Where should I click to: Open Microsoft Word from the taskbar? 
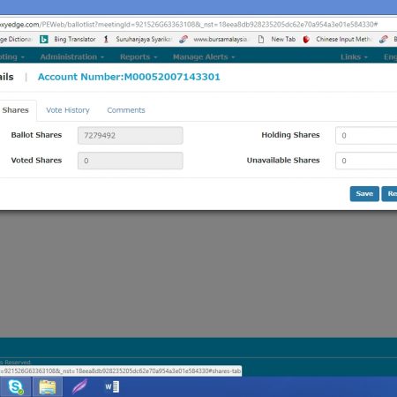(112, 386)
